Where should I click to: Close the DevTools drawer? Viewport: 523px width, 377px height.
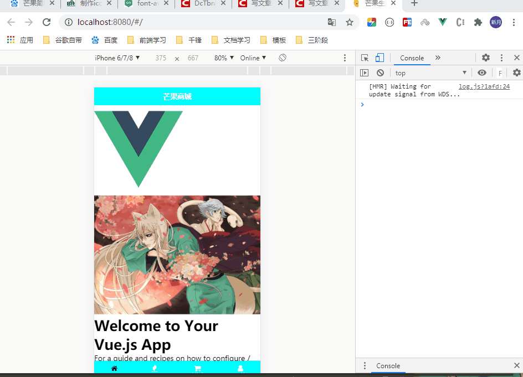coord(517,366)
